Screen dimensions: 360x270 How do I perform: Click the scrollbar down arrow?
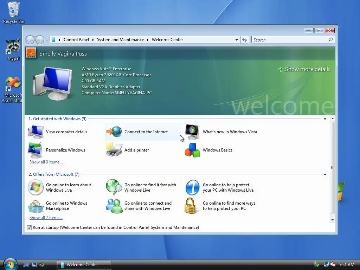click(x=333, y=220)
